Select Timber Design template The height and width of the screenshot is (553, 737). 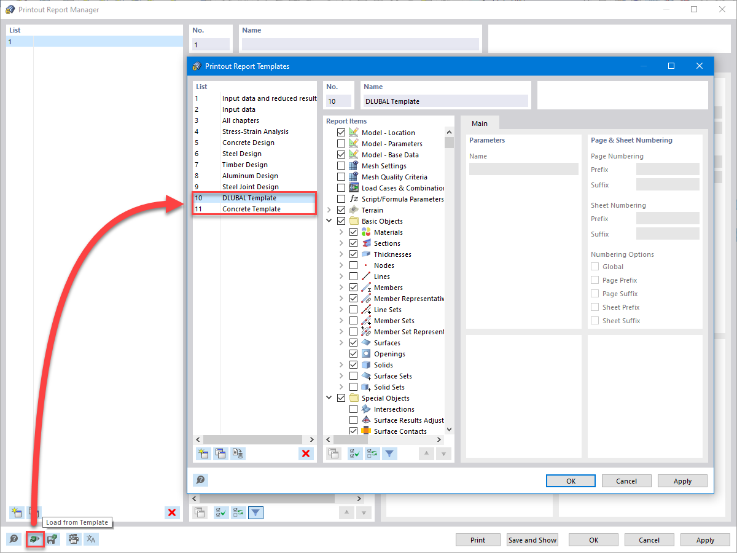pyautogui.click(x=255, y=165)
